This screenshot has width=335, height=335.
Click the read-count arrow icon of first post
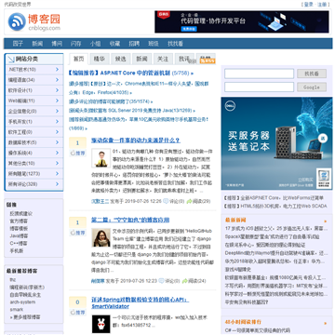tap(189, 201)
